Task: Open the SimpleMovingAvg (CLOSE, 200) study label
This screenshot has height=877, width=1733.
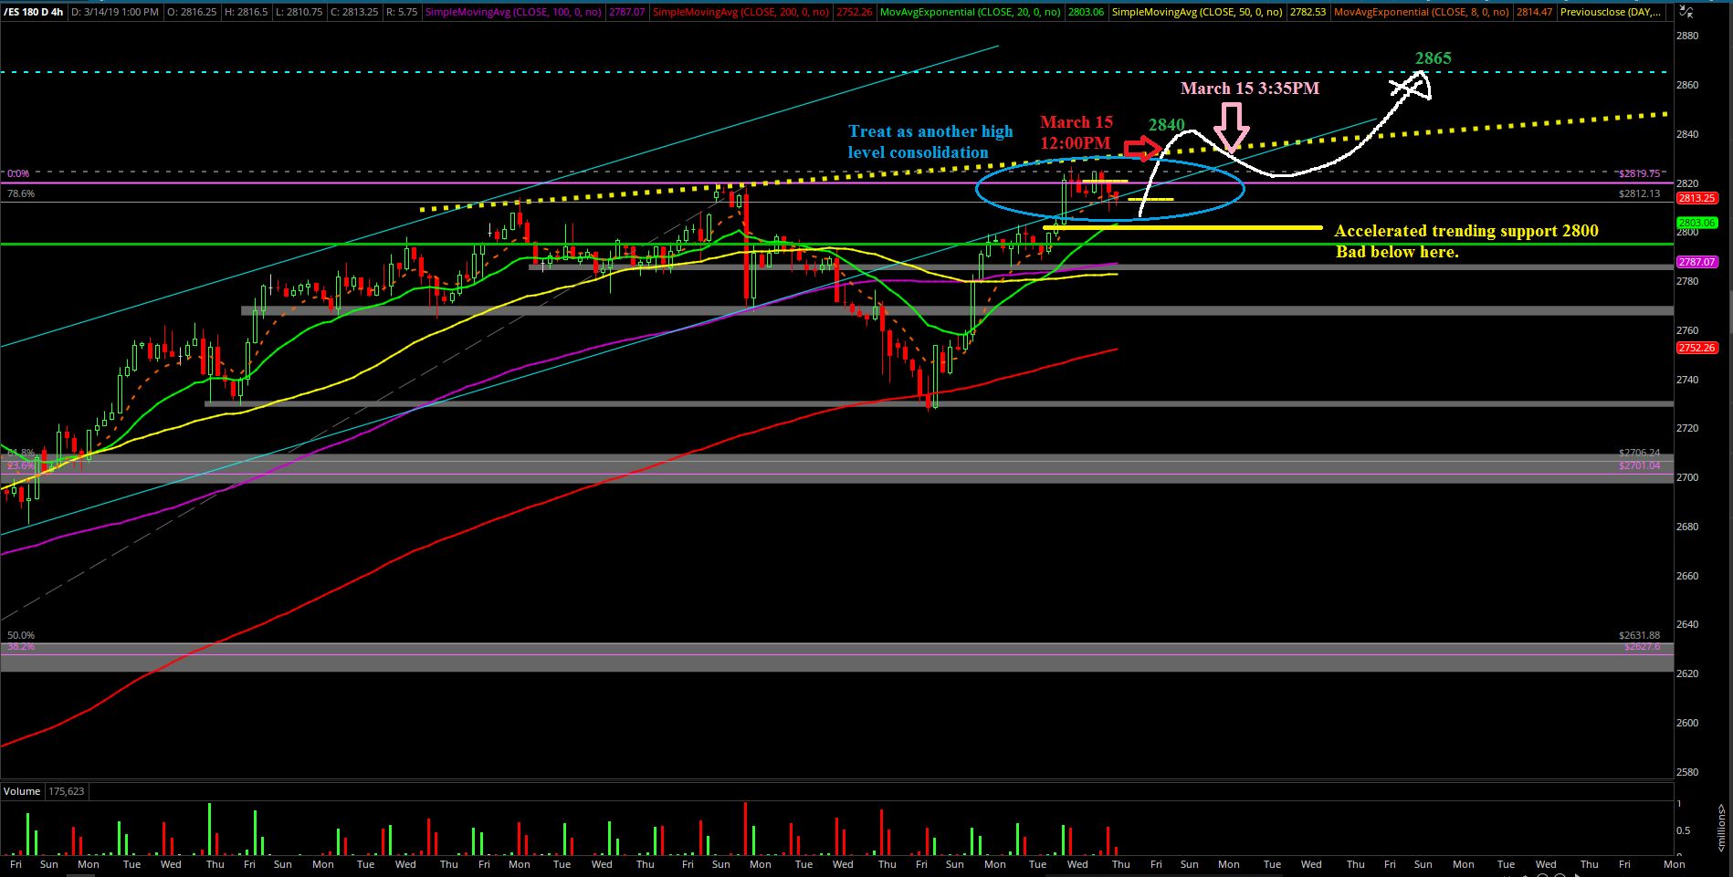Action: [740, 12]
